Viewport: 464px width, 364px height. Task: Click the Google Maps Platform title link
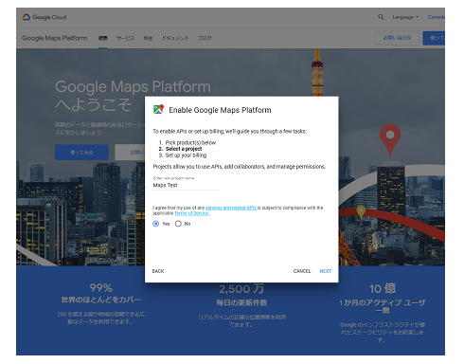(54, 38)
